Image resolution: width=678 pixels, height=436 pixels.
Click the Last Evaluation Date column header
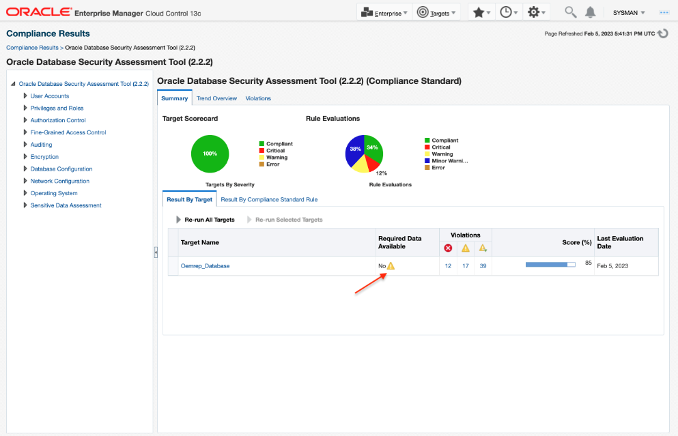coord(626,242)
